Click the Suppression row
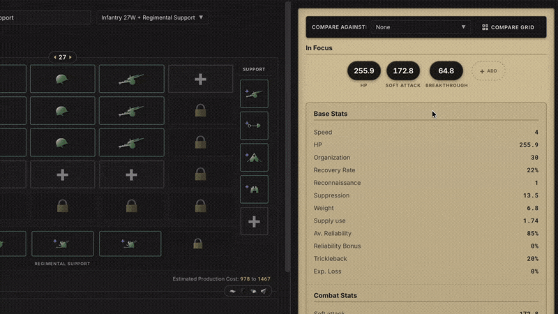Viewport: 558px width, 314px height. coord(426,195)
